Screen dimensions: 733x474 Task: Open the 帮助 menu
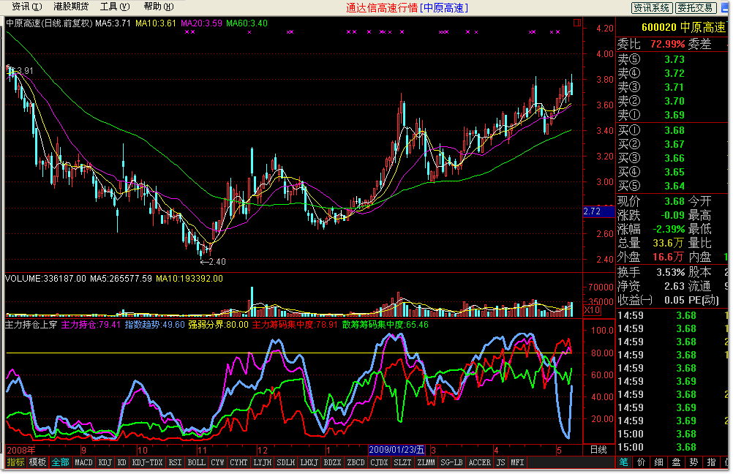coord(159,7)
